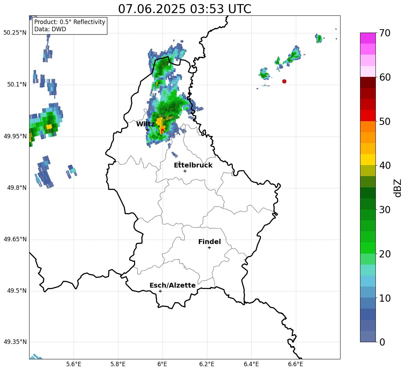Image resolution: width=406 pixels, height=371 pixels.
Task: Click the 49.95°N latitude label
Action: (x=15, y=136)
